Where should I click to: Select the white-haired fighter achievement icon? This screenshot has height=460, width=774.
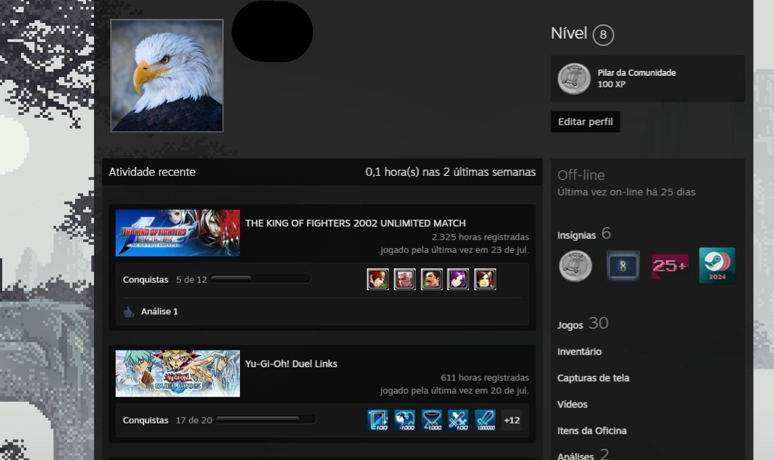point(405,279)
